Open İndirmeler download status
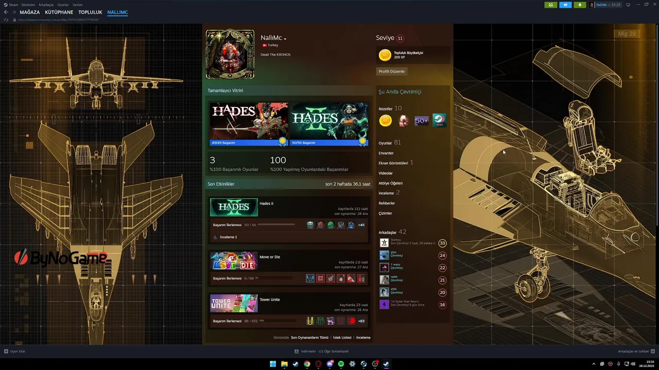Image resolution: width=659 pixels, height=370 pixels. 321,351
